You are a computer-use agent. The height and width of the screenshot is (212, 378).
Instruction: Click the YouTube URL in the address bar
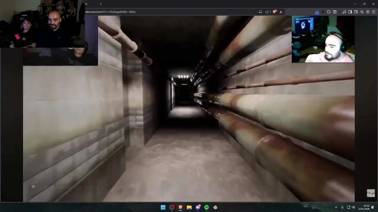110,12
